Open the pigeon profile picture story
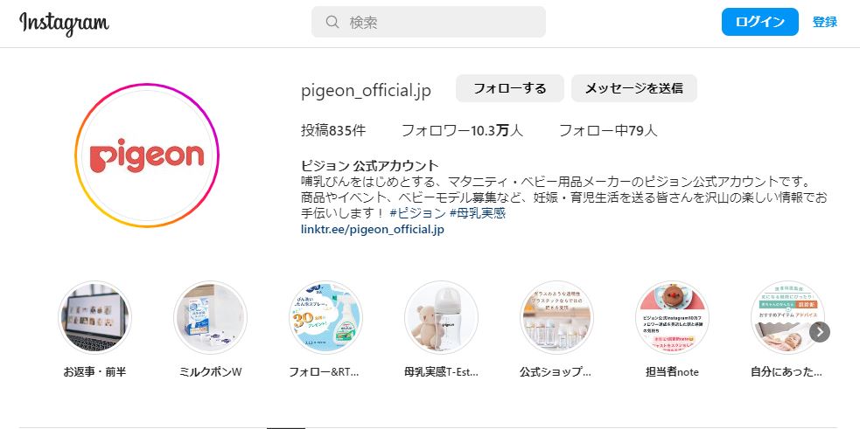Image resolution: width=860 pixels, height=429 pixels. coord(146,156)
